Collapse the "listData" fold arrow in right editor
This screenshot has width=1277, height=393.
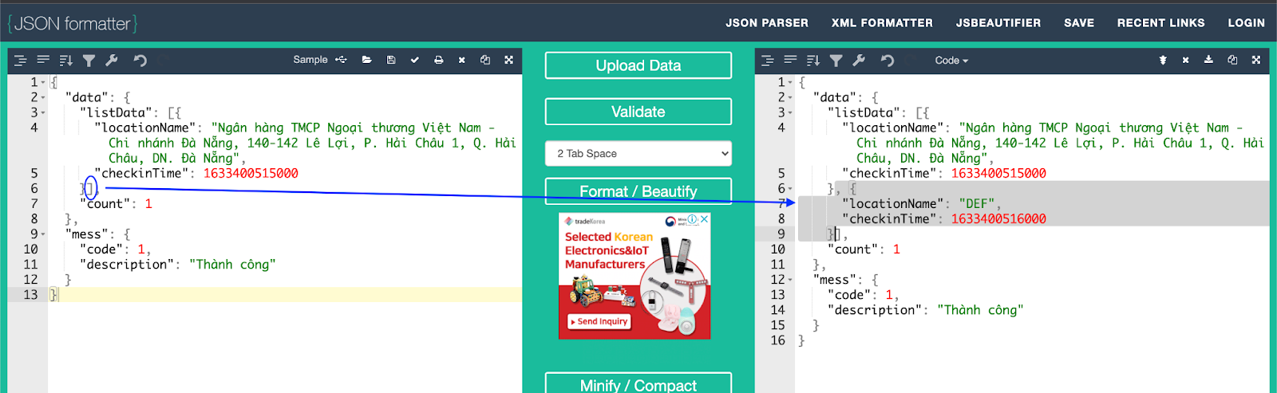[x=790, y=113]
